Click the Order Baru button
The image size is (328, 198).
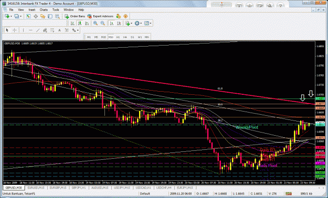click(x=75, y=16)
